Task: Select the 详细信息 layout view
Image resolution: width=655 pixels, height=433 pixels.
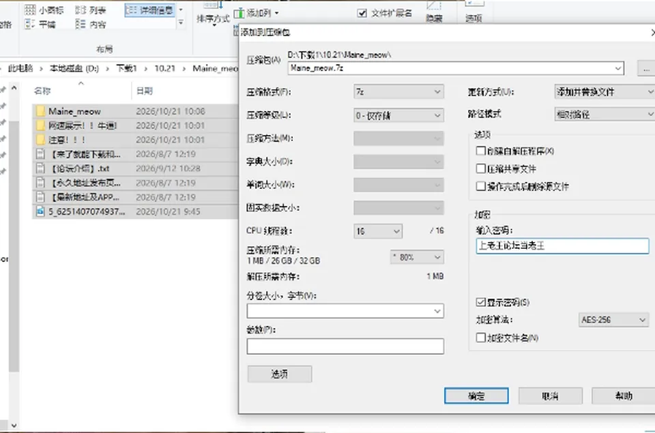Action: click(x=149, y=10)
